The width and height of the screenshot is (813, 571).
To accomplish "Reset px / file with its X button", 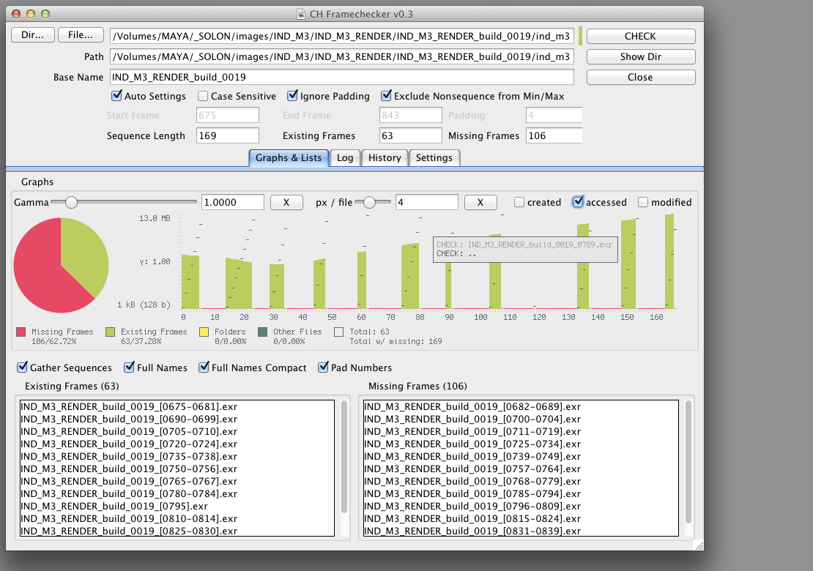I will (480, 202).
